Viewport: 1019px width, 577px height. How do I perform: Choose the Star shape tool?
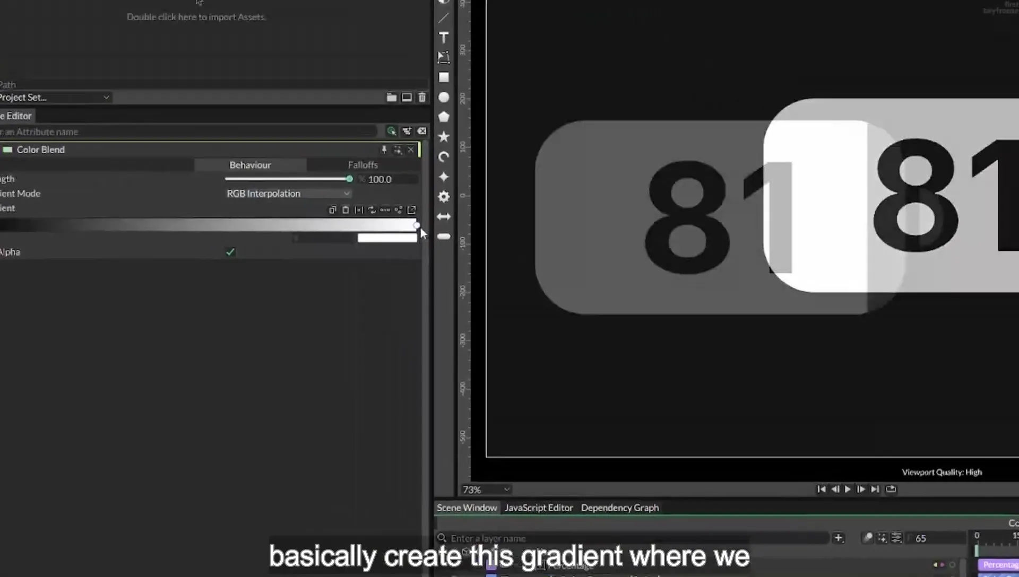tap(444, 137)
